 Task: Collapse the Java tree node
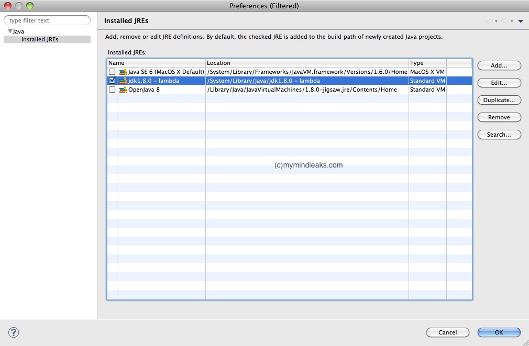click(x=10, y=31)
